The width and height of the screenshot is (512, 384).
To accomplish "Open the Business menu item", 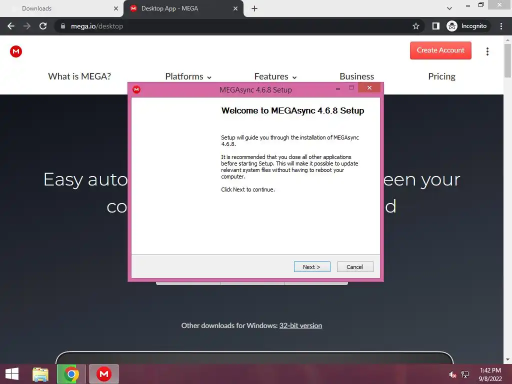I will click(x=356, y=76).
